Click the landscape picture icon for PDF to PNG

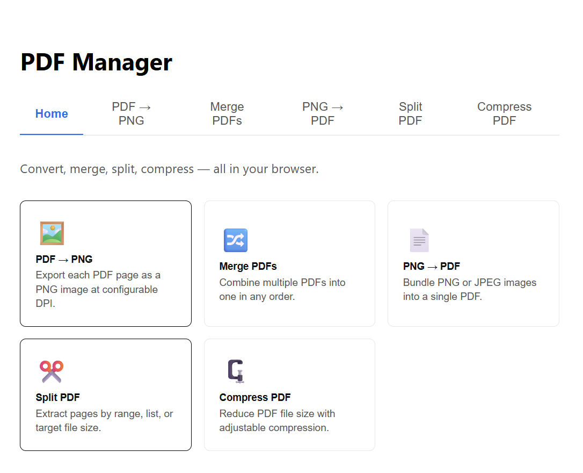(52, 233)
